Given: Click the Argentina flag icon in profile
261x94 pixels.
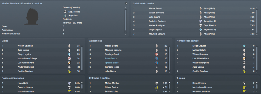Looking at the screenshot, I should pyautogui.click(x=65, y=16).
